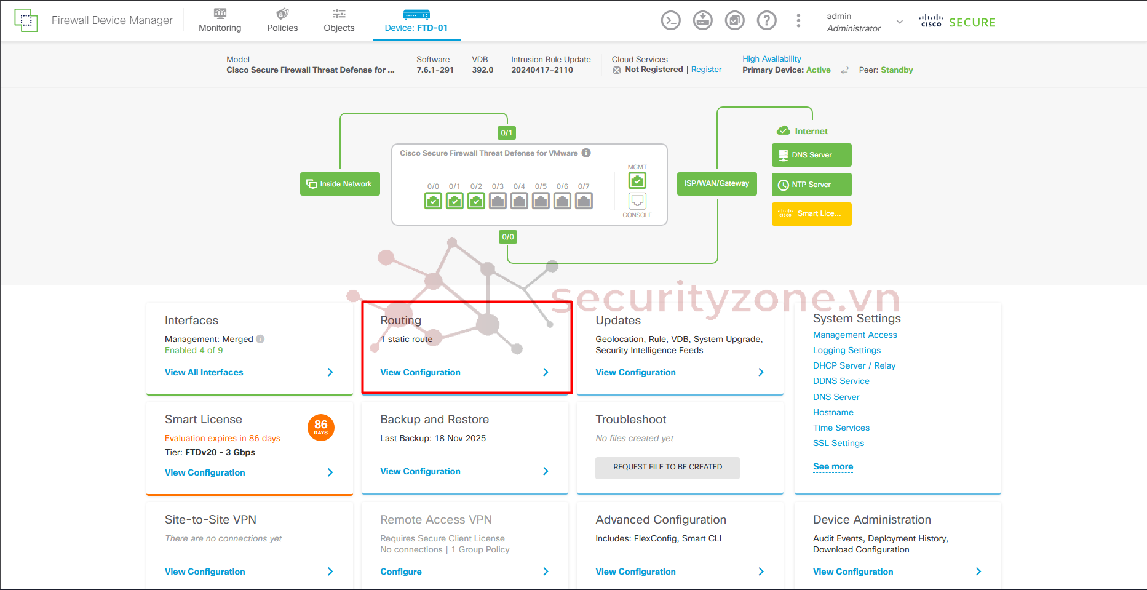This screenshot has height=590, width=1147.
Task: Click Request File To Be Created button
Action: click(667, 467)
